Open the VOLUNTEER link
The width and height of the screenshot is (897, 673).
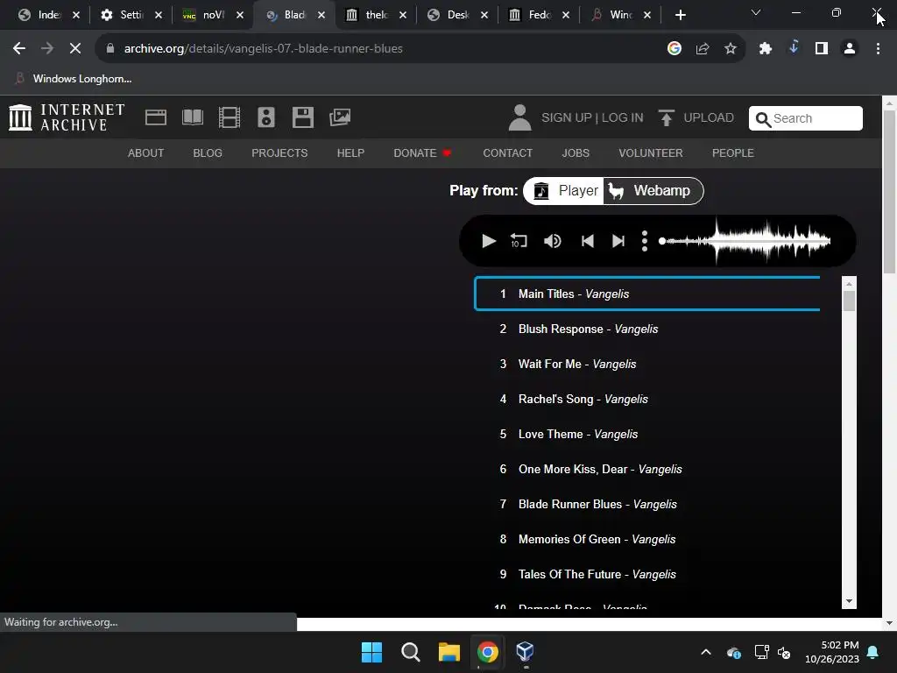point(651,153)
